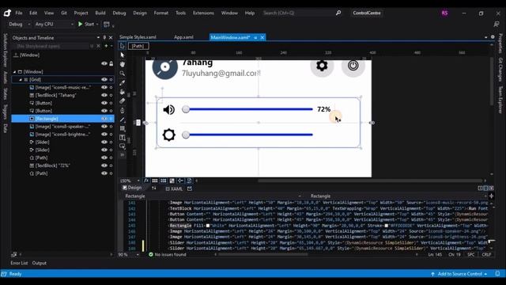Open the Solution Explorer side tab

(6, 50)
